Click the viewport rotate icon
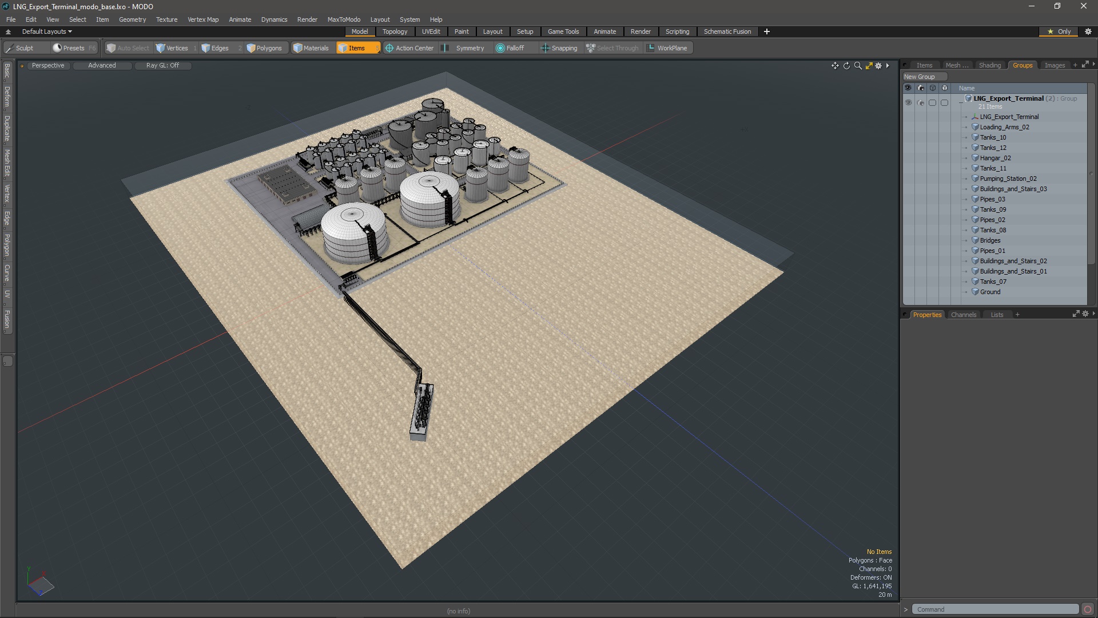1098x618 pixels. tap(846, 66)
